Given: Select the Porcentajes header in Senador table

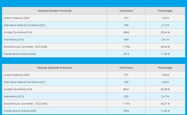Looking at the screenshot, I should coord(165,11).
